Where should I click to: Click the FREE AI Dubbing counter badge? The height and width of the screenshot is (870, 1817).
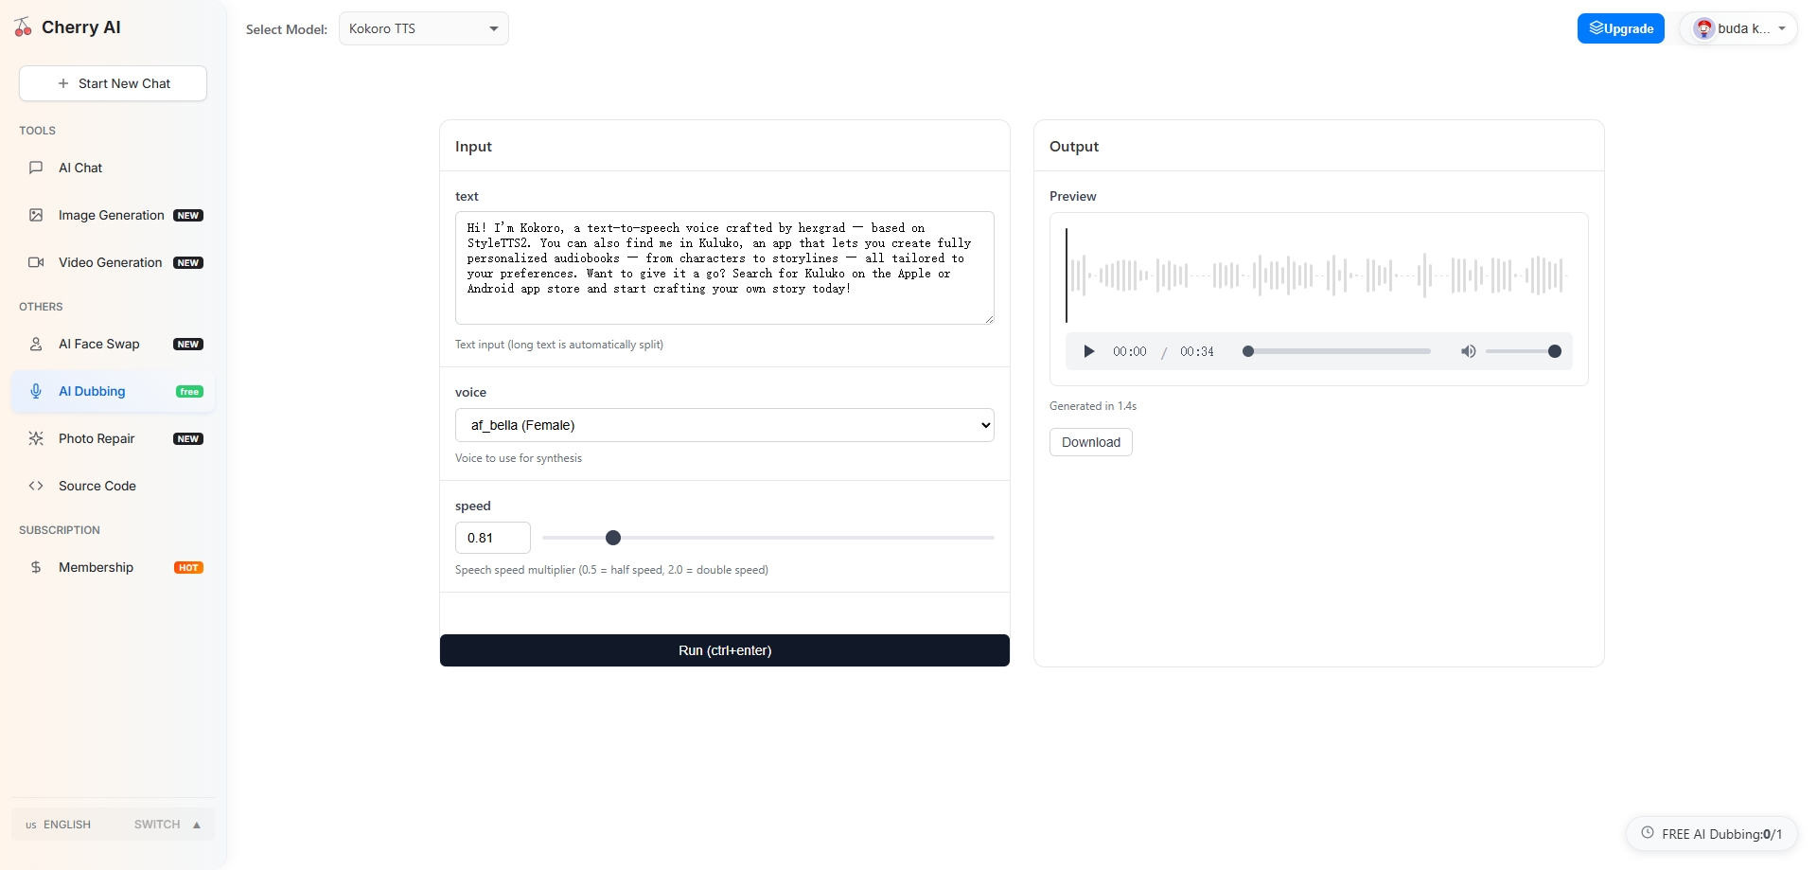(x=1712, y=833)
